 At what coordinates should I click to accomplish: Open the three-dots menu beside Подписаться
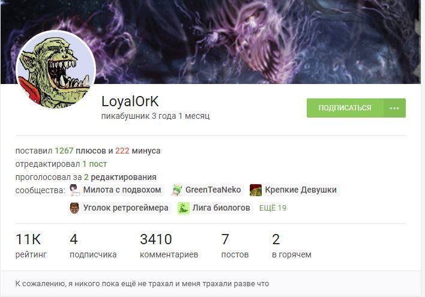(394, 108)
